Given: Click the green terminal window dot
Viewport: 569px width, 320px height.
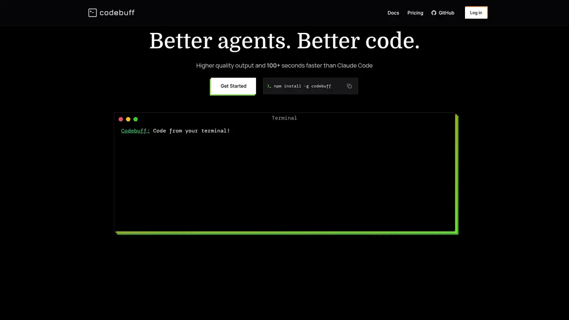Looking at the screenshot, I should tap(136, 119).
